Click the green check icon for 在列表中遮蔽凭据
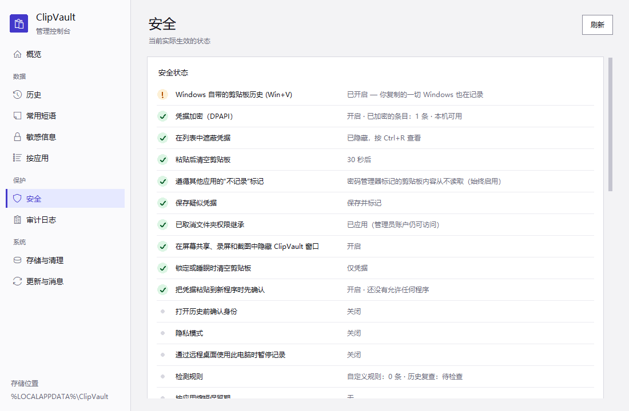 (162, 138)
